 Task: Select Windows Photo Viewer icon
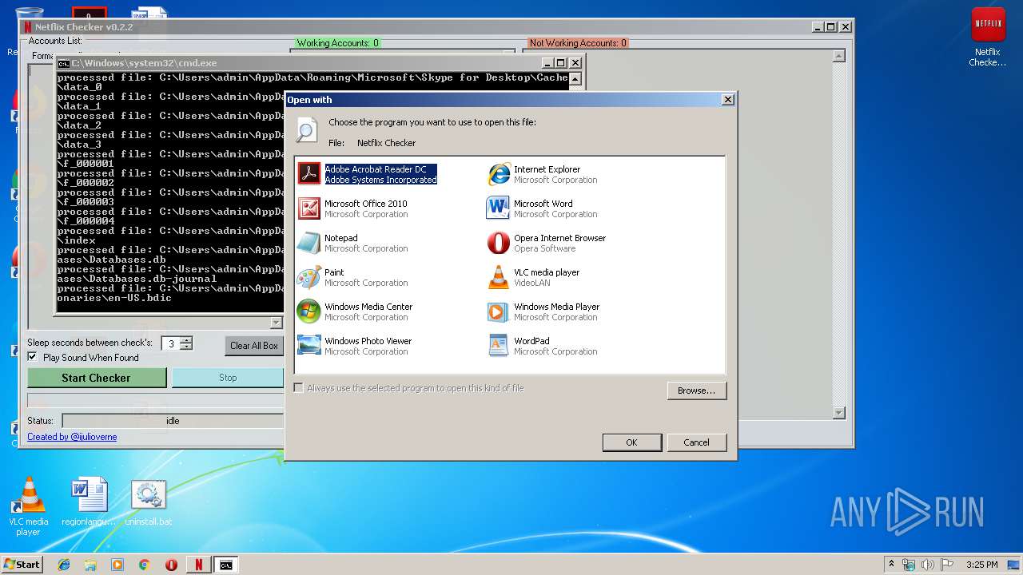point(309,345)
